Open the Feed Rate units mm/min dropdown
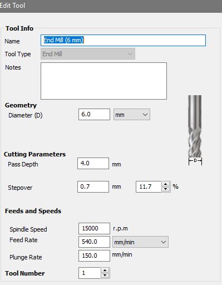 [x=140, y=242]
